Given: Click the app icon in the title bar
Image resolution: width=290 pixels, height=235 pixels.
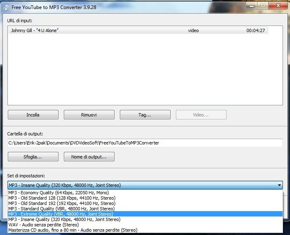Looking at the screenshot, I should (6, 7).
